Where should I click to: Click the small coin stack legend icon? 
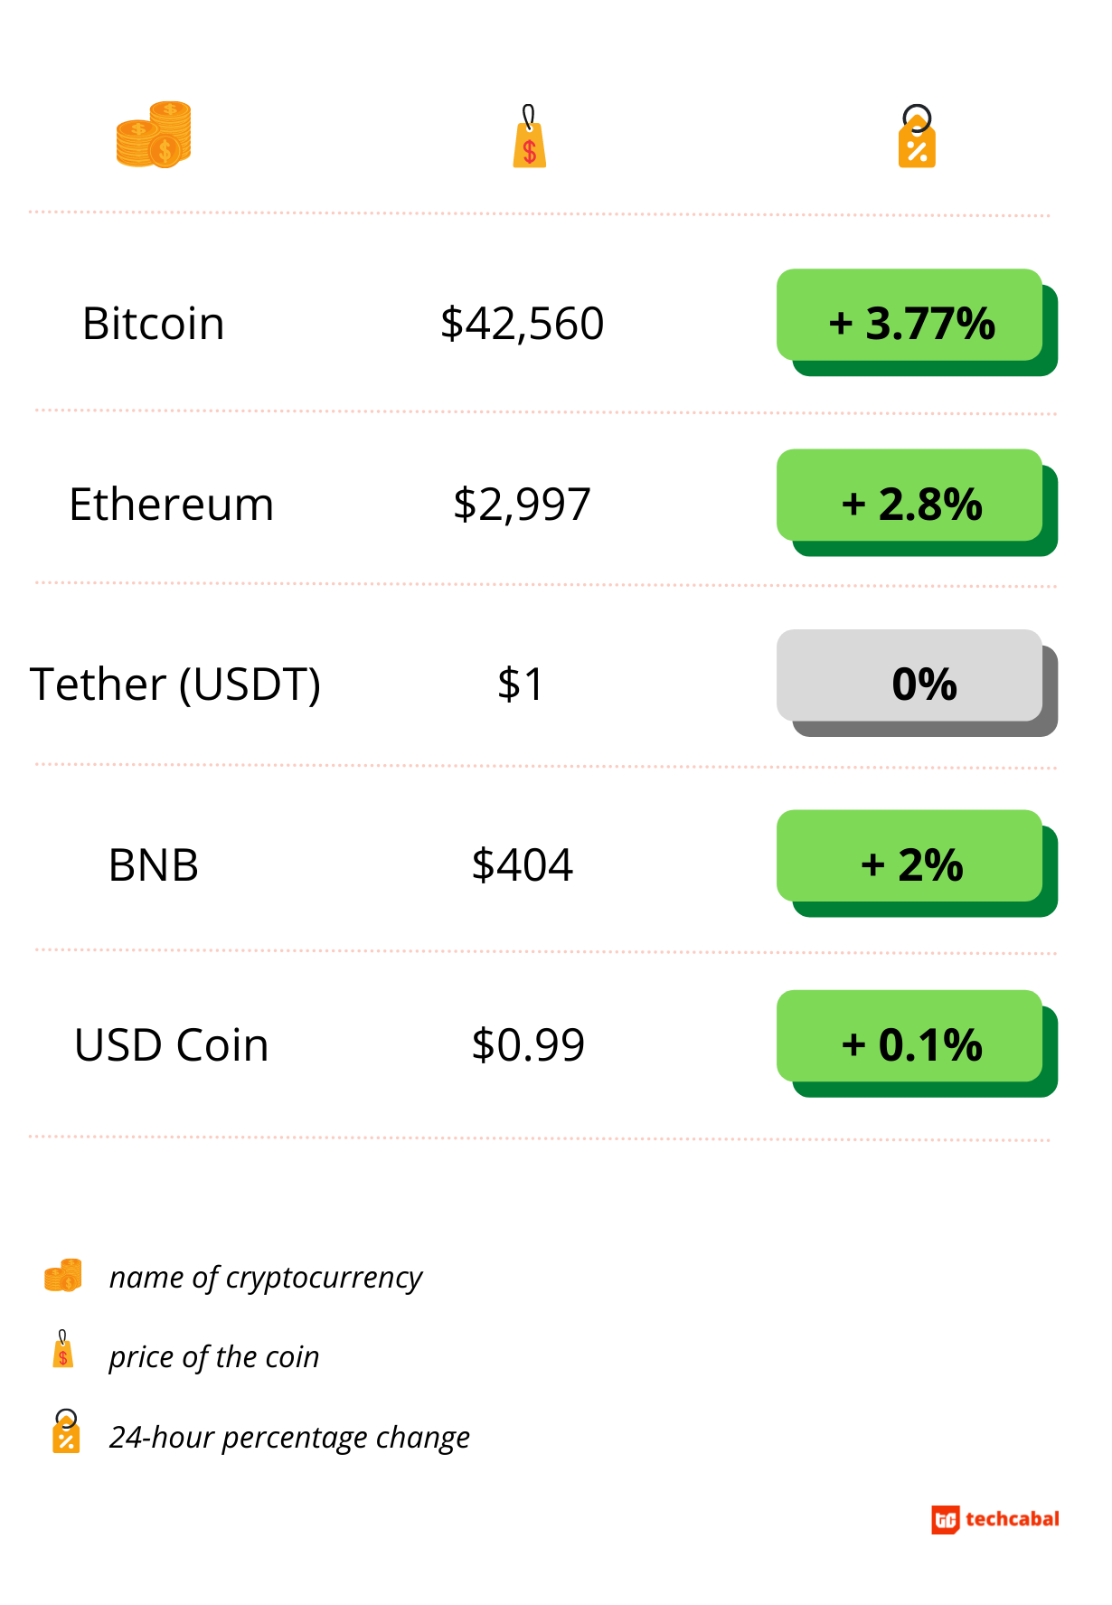pos(63,1275)
